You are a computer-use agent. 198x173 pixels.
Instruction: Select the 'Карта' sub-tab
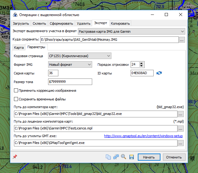pos(19,48)
